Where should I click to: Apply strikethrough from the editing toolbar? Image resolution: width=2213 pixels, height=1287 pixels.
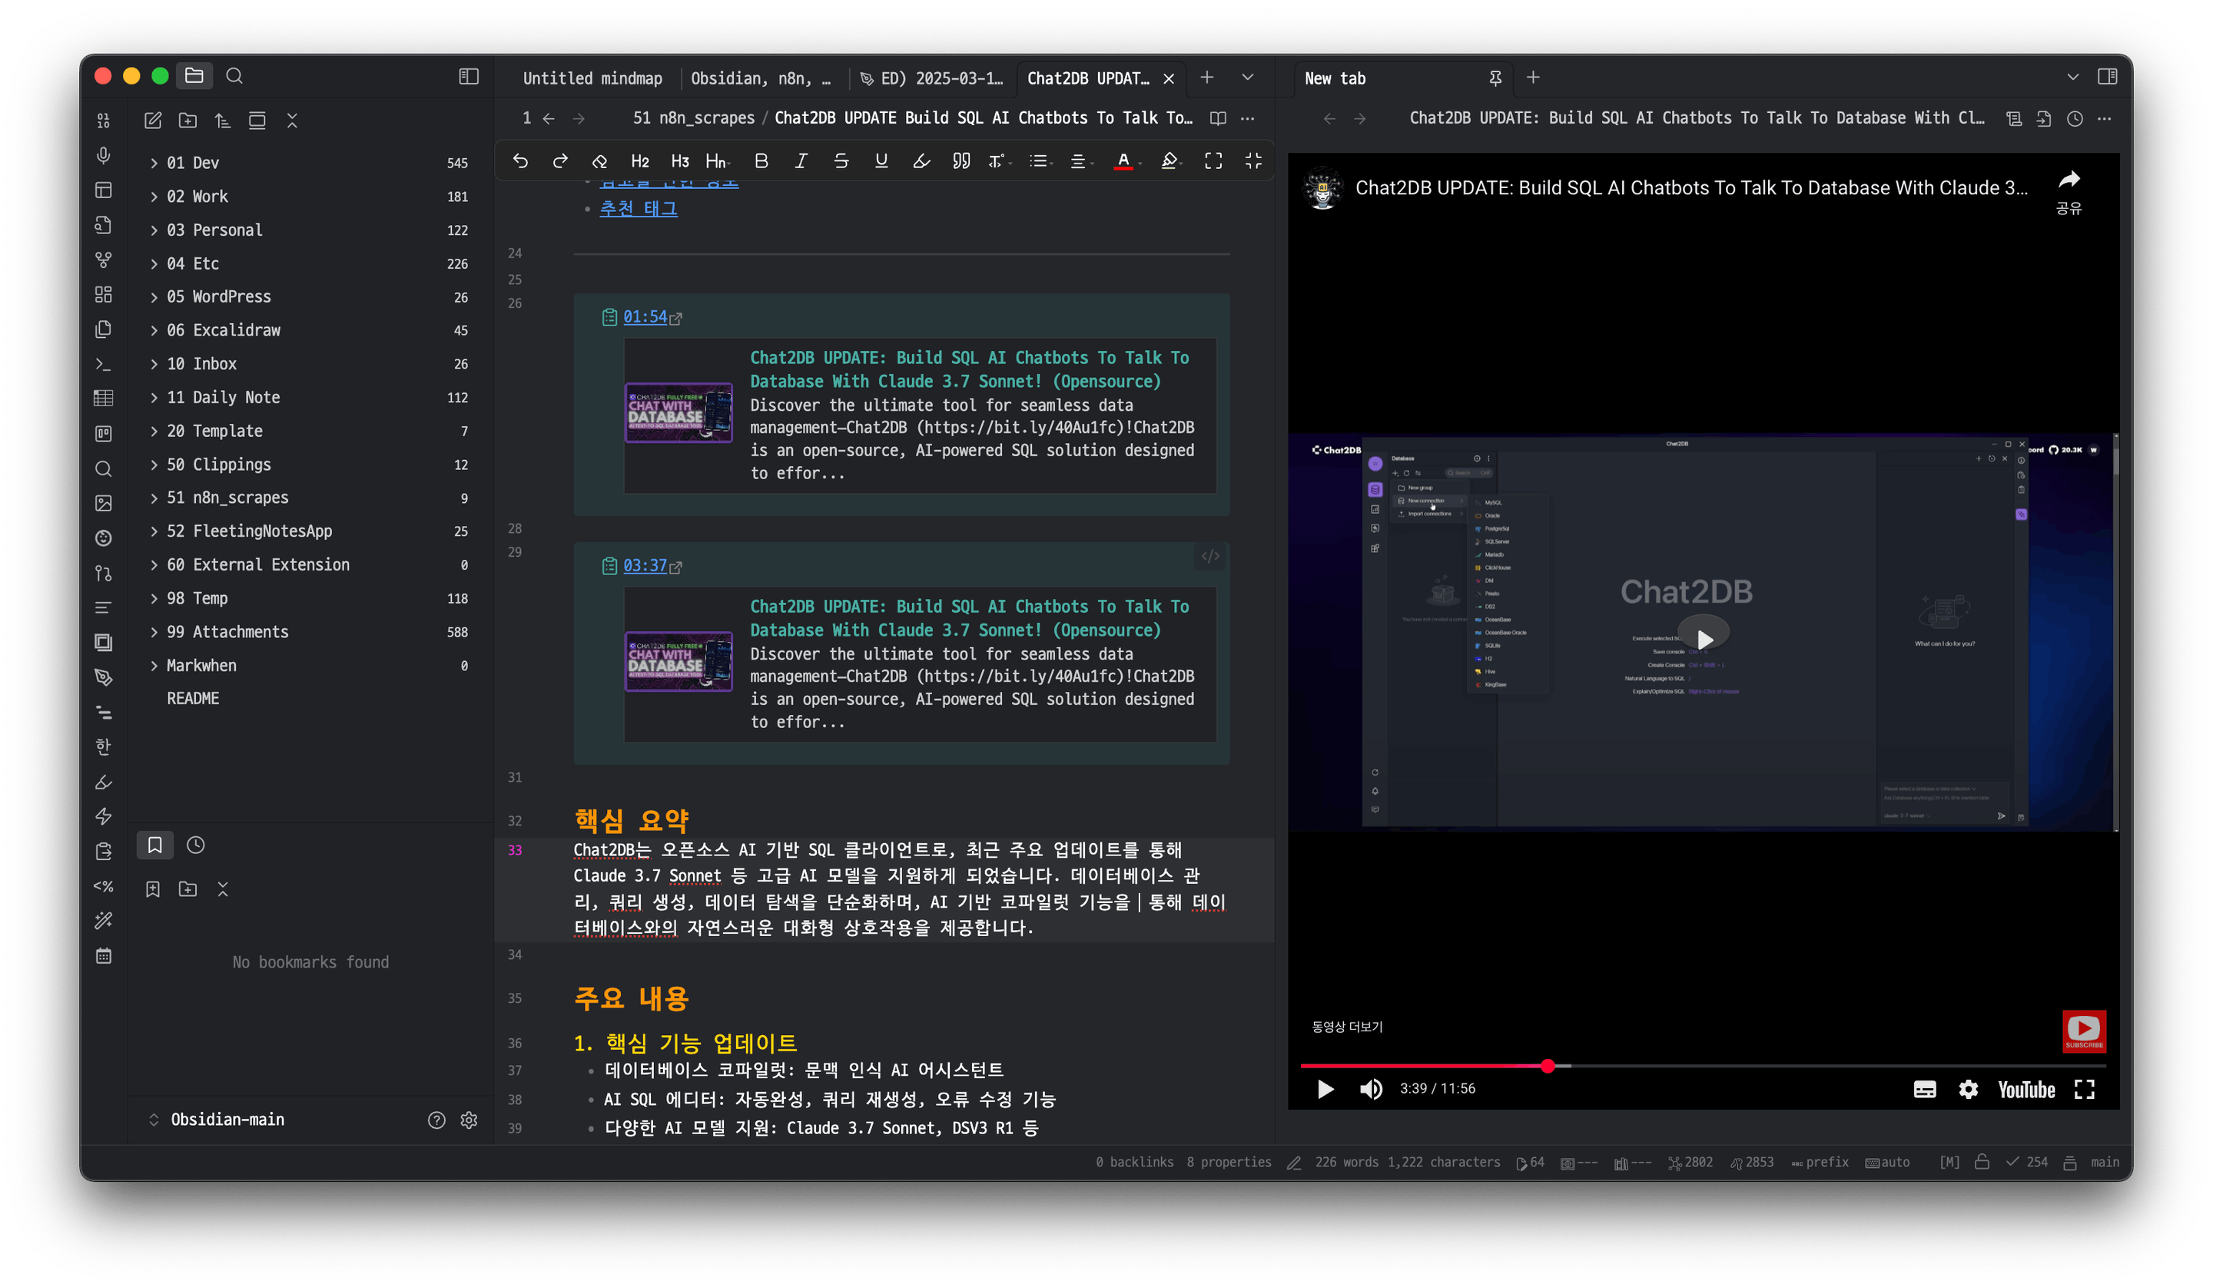point(841,160)
